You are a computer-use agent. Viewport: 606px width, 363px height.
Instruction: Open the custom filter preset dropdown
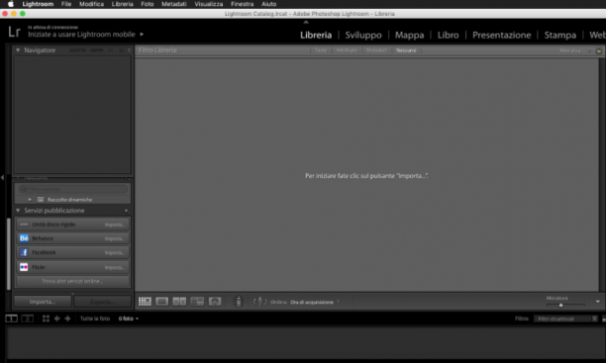tap(575, 50)
